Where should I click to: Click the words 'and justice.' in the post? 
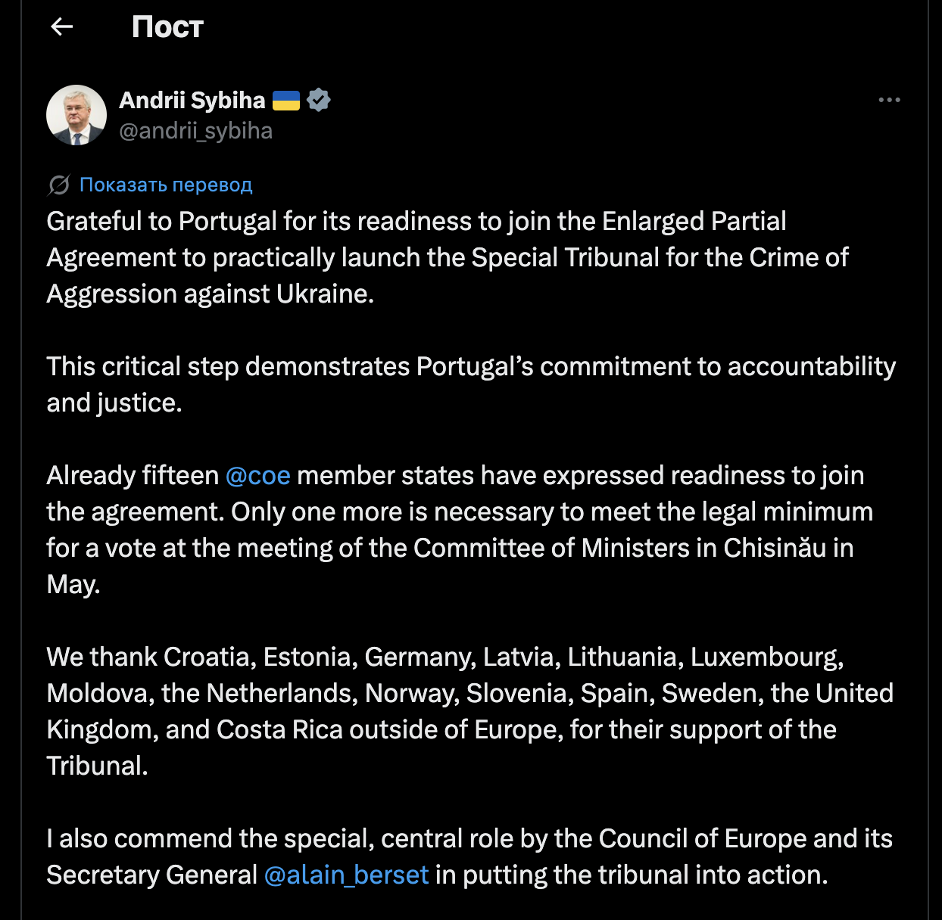(x=114, y=402)
